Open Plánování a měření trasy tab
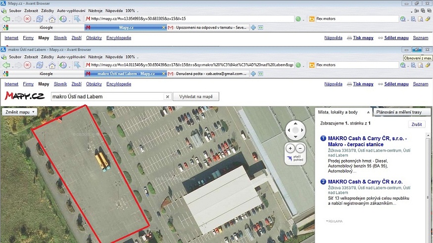 401,112
